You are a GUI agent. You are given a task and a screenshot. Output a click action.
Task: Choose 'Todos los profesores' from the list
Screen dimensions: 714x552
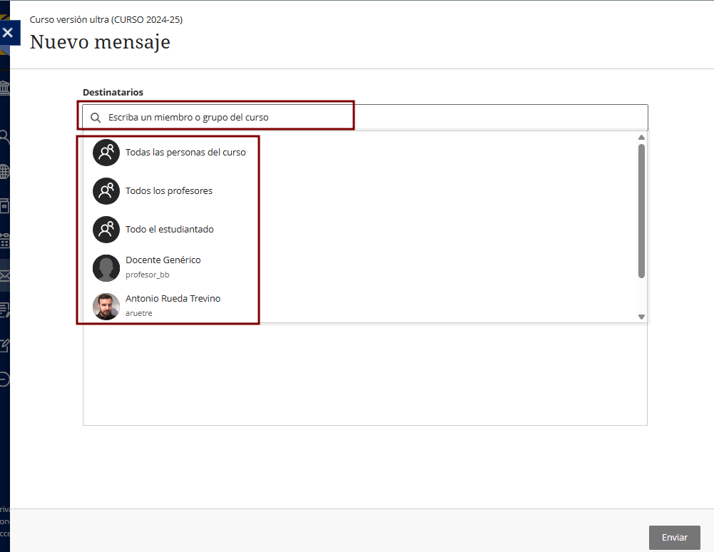[x=169, y=191]
